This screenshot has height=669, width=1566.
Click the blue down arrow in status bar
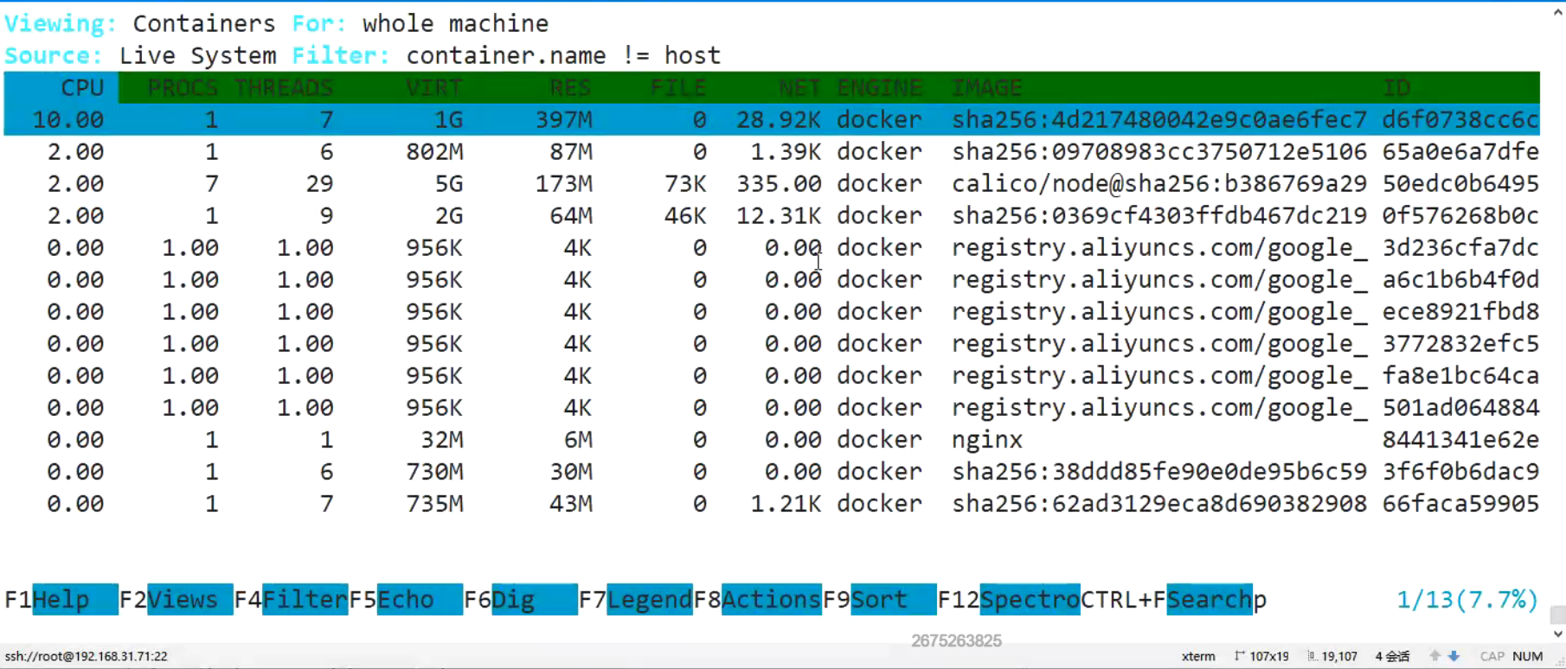click(1454, 656)
